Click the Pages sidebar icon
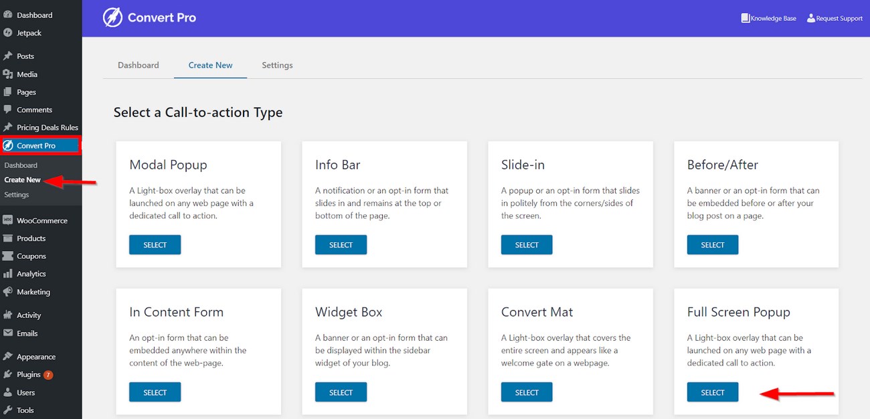 pyautogui.click(x=8, y=92)
